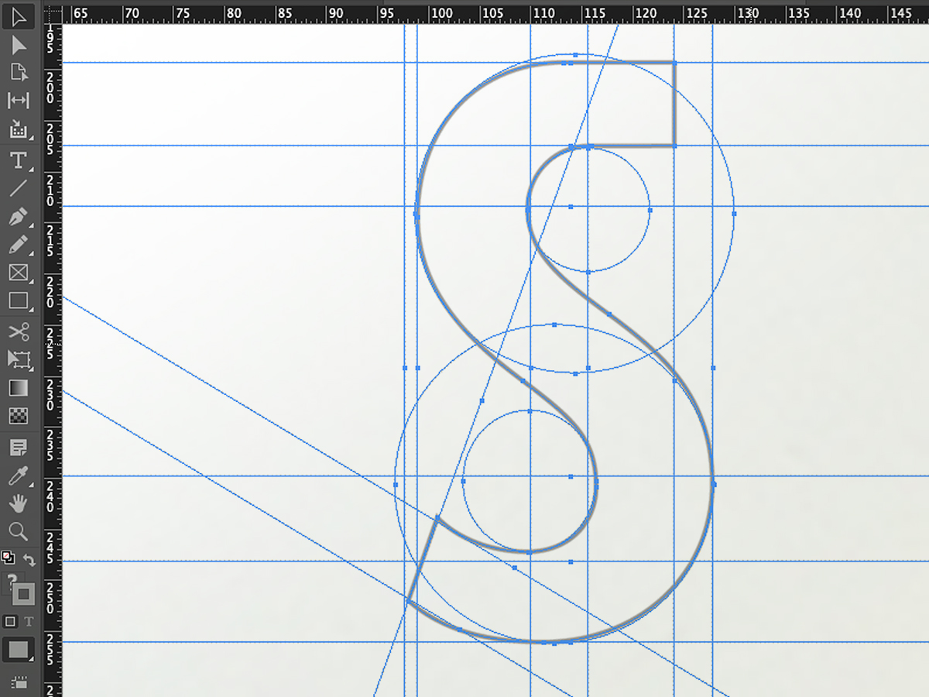Select the Type tool
The width and height of the screenshot is (929, 697).
(x=19, y=160)
